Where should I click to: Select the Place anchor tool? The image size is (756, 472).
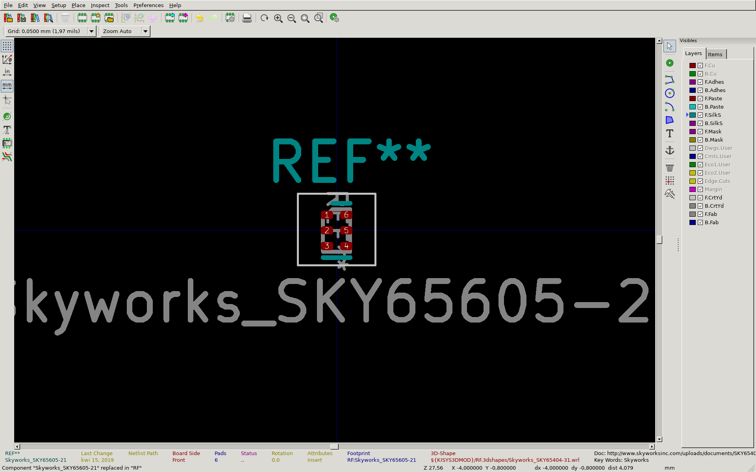(669, 150)
